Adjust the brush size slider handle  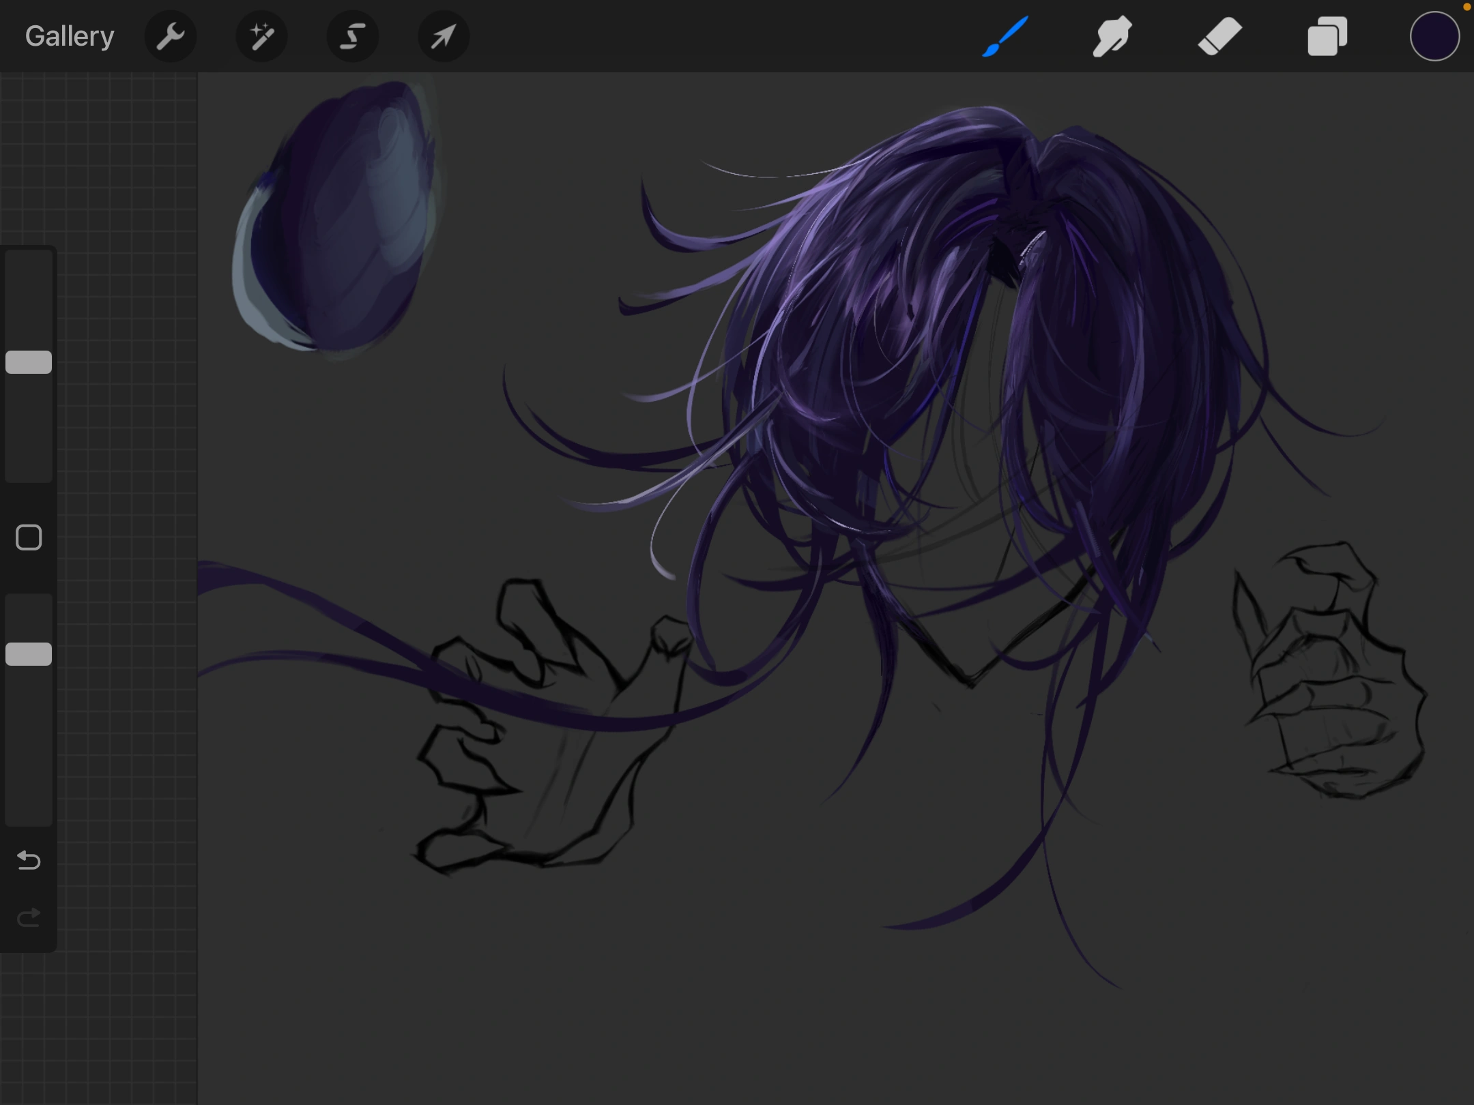click(x=28, y=362)
